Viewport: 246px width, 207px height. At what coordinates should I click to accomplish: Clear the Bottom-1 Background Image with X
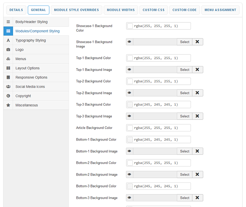tap(197, 151)
